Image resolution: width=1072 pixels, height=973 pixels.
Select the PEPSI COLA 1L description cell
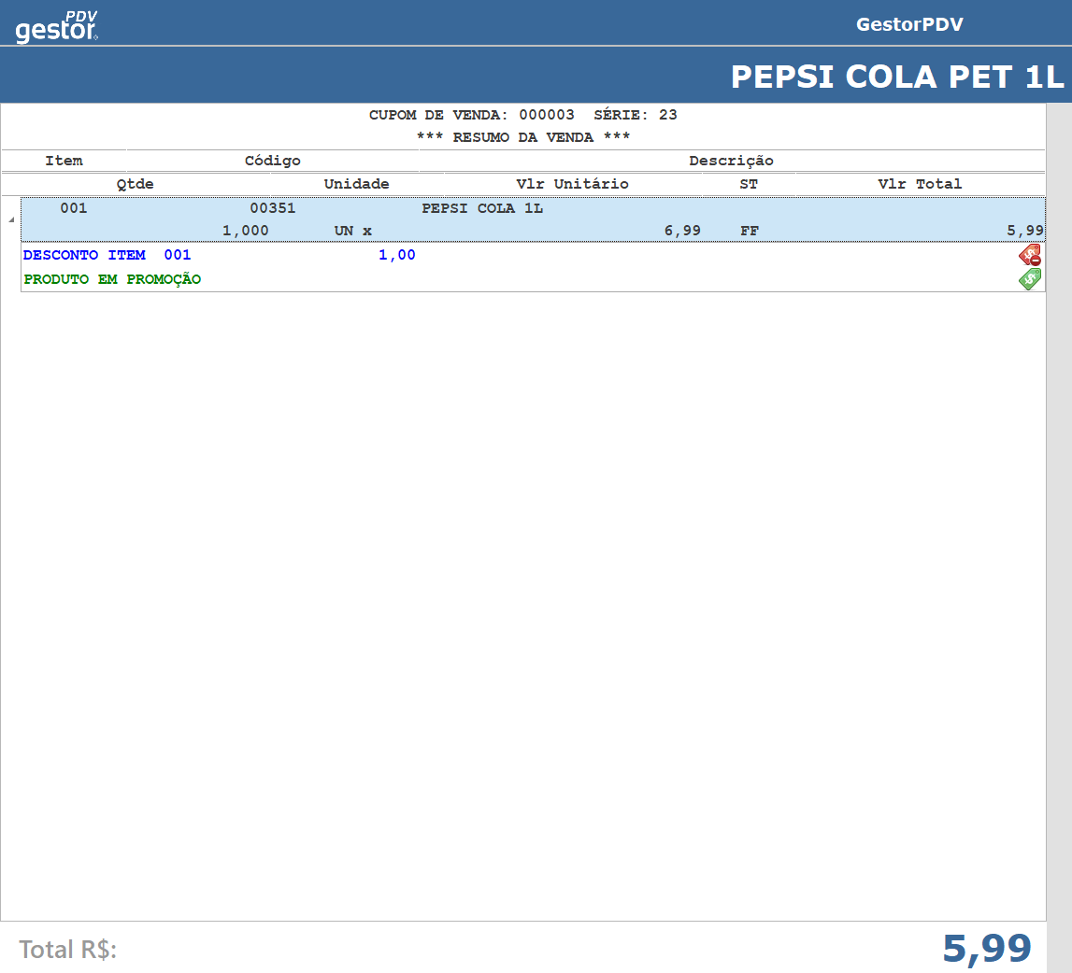click(482, 208)
